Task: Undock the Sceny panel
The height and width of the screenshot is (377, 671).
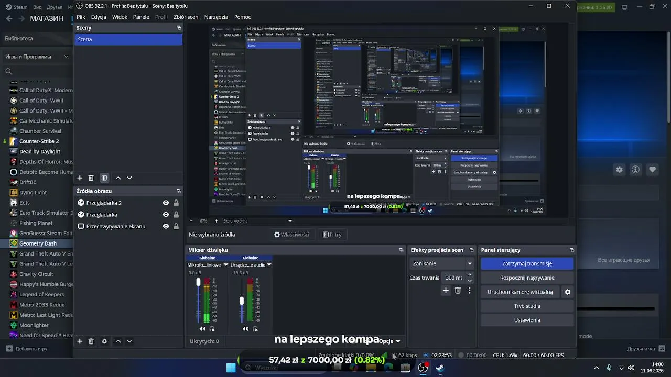Action: [x=179, y=28]
